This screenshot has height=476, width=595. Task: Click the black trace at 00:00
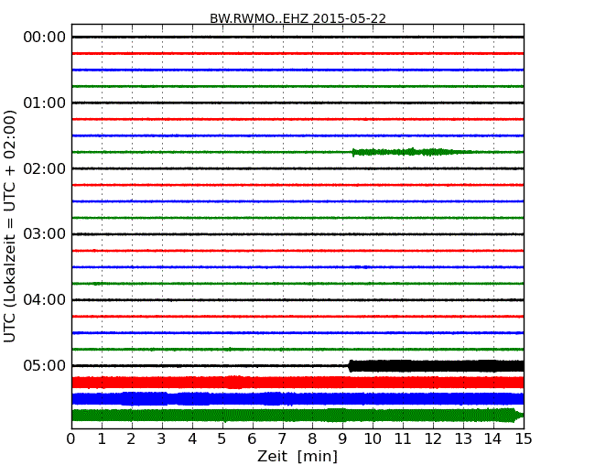point(297,38)
